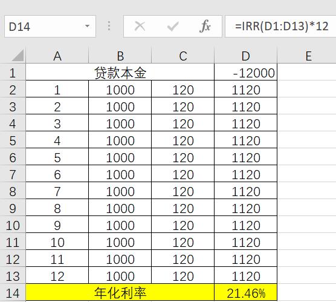
Task: Select column A header
Action: [57, 56]
